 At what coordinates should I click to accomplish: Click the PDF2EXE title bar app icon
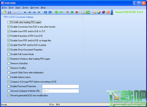tap(3, 3)
